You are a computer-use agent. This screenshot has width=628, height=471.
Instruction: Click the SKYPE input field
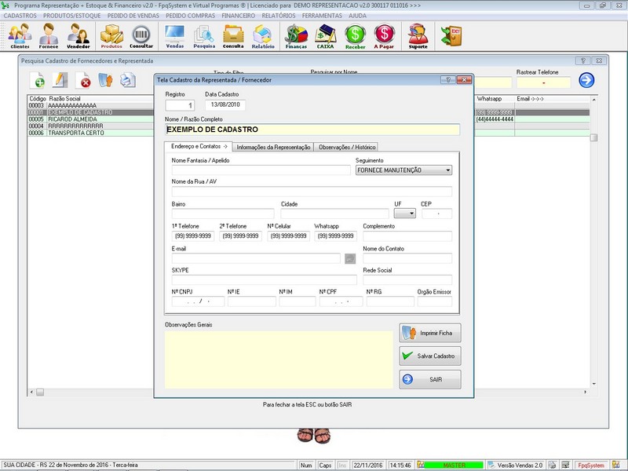point(265,280)
